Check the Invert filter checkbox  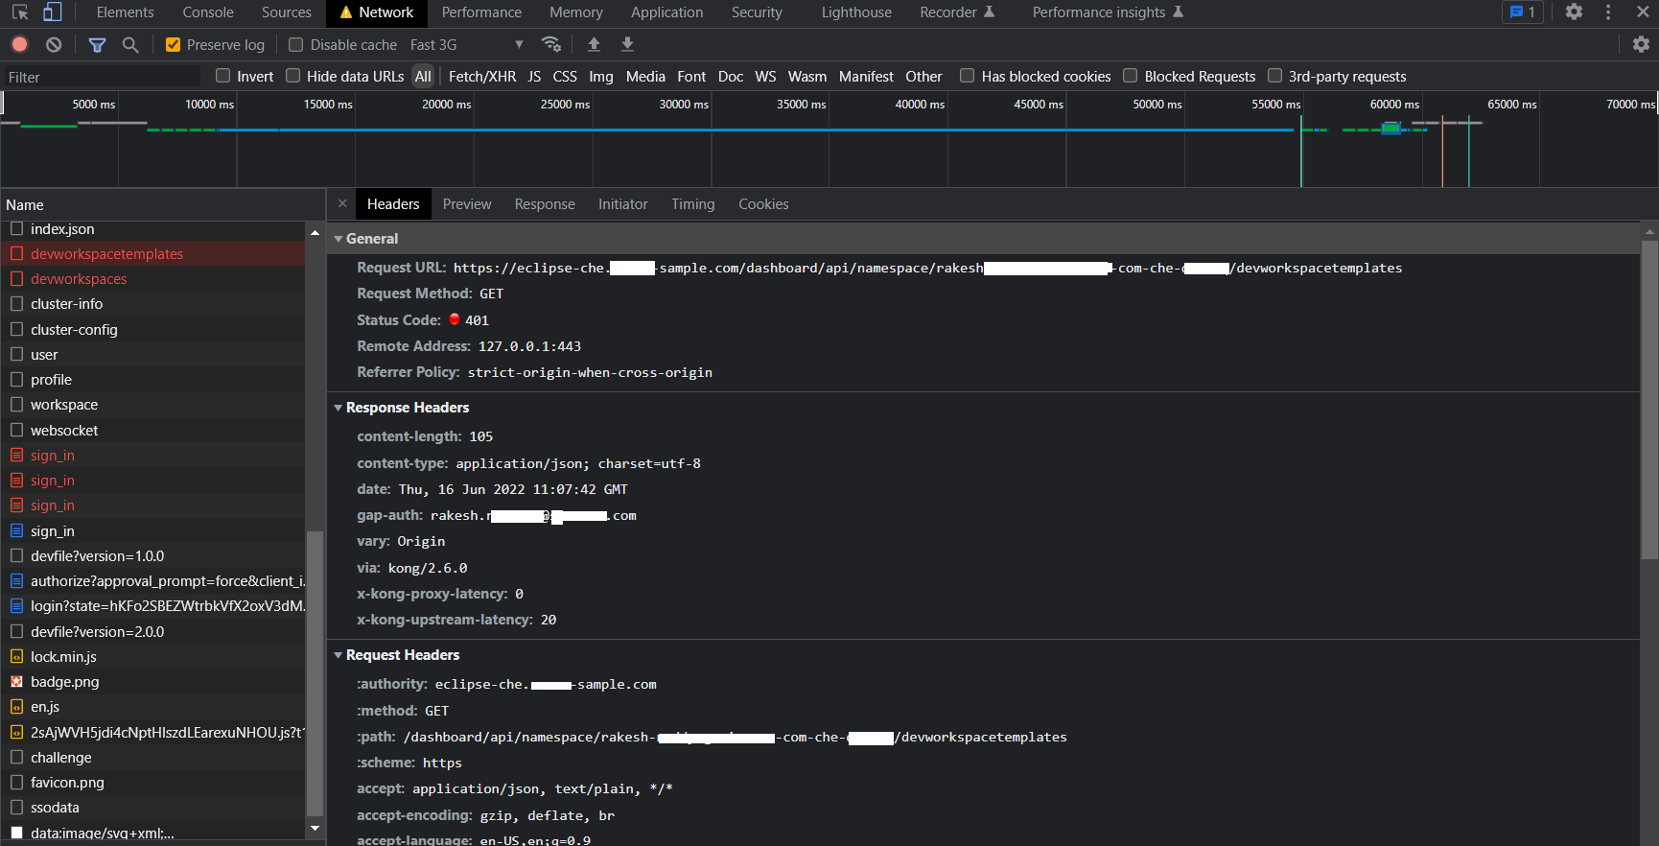223,76
